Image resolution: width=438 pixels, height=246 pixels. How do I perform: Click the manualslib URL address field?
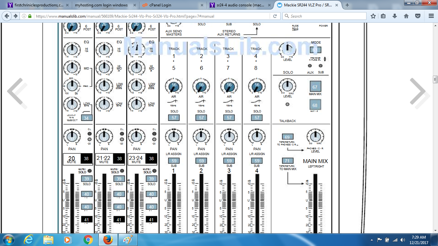click(x=152, y=16)
